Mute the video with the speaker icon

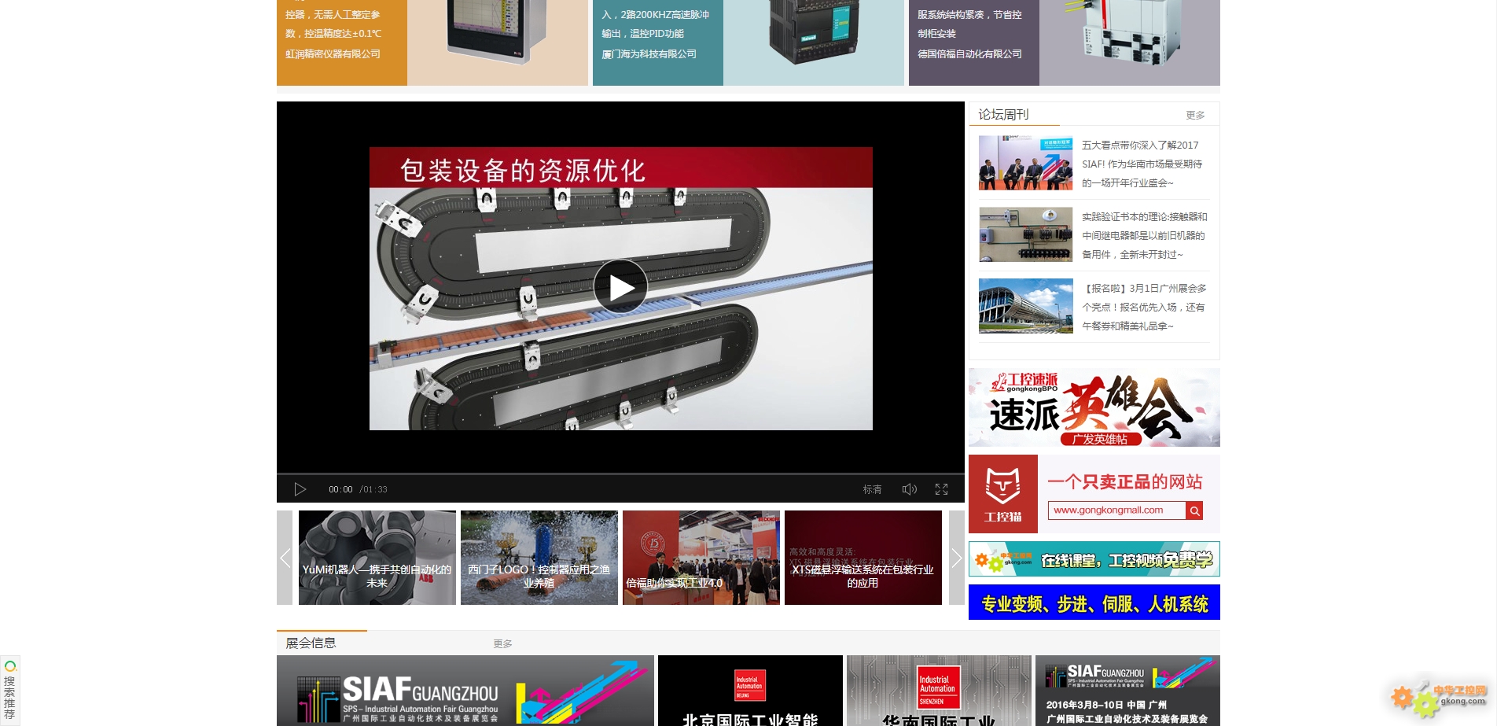[x=909, y=489]
